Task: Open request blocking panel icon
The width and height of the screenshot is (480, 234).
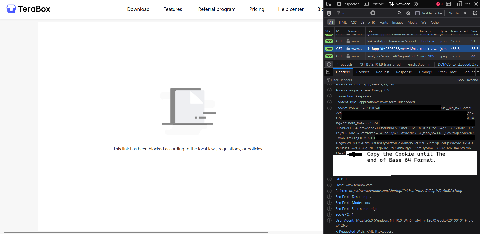Action: click(x=408, y=13)
